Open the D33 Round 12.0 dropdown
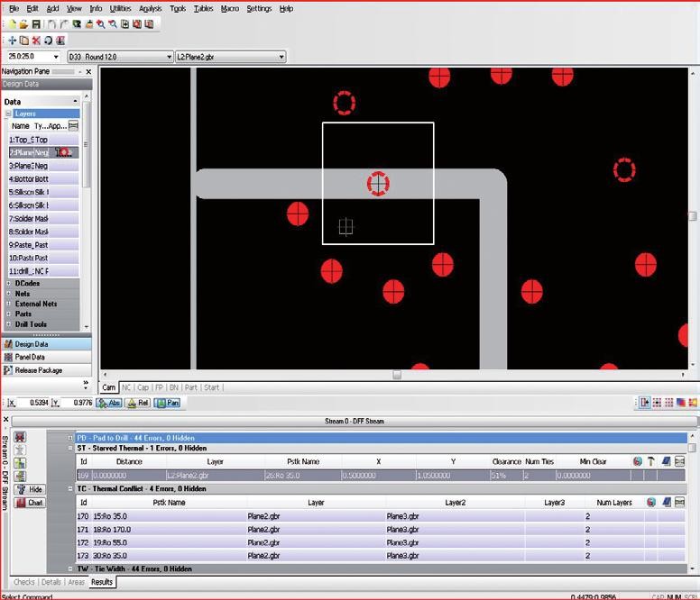Screen dimensions: 700x600 tap(120, 57)
